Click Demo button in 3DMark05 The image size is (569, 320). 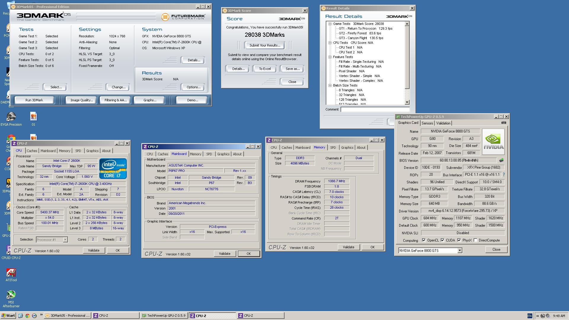[192, 100]
